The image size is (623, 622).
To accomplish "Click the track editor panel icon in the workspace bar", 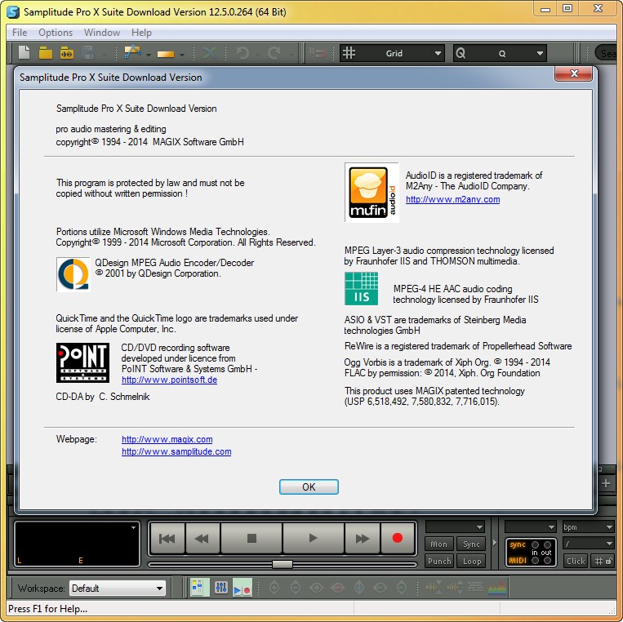I will (x=199, y=588).
